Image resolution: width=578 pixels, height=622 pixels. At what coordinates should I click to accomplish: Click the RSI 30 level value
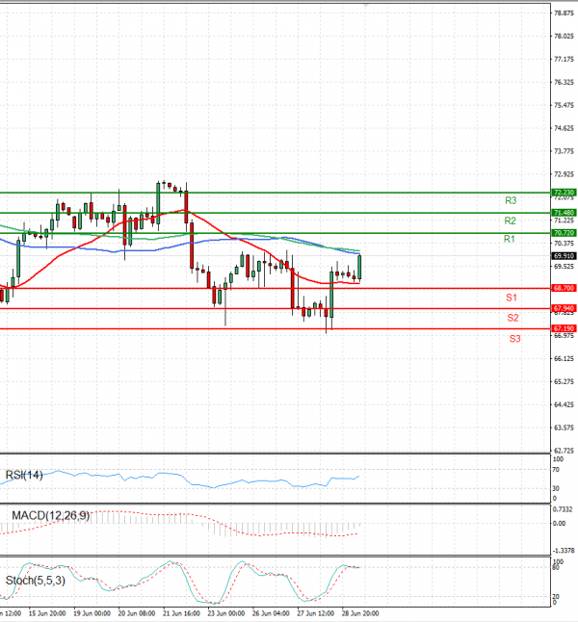tap(556, 488)
